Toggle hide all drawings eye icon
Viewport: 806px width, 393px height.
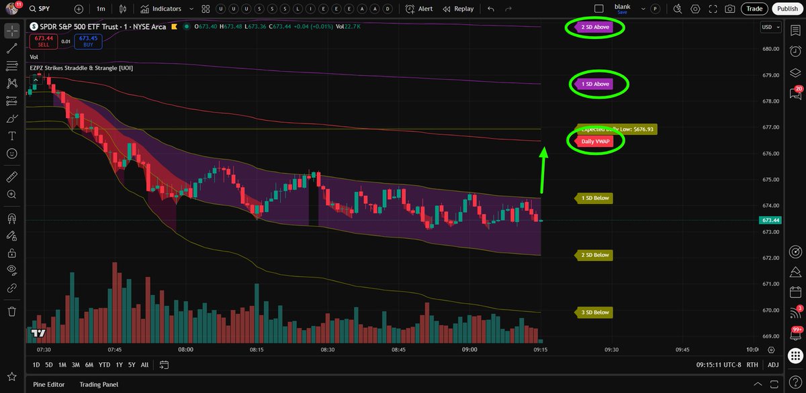(11, 270)
